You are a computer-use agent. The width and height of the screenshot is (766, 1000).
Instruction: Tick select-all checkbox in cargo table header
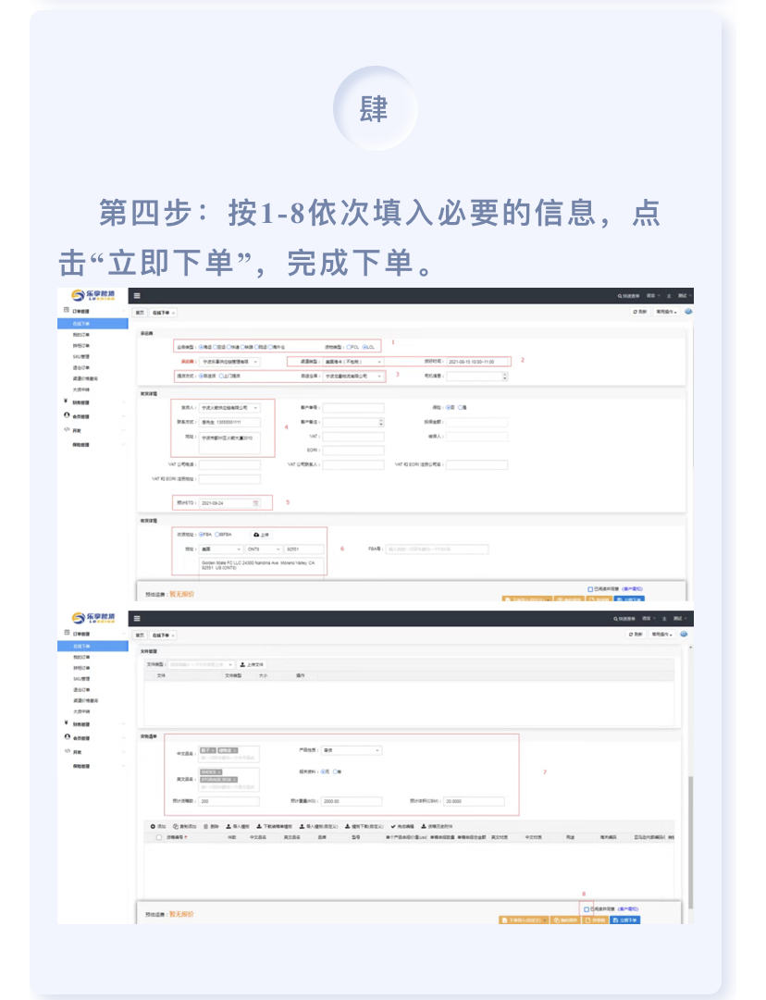(159, 837)
